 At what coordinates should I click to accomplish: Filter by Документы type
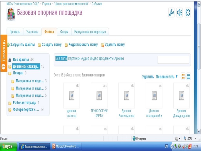(x=106, y=58)
